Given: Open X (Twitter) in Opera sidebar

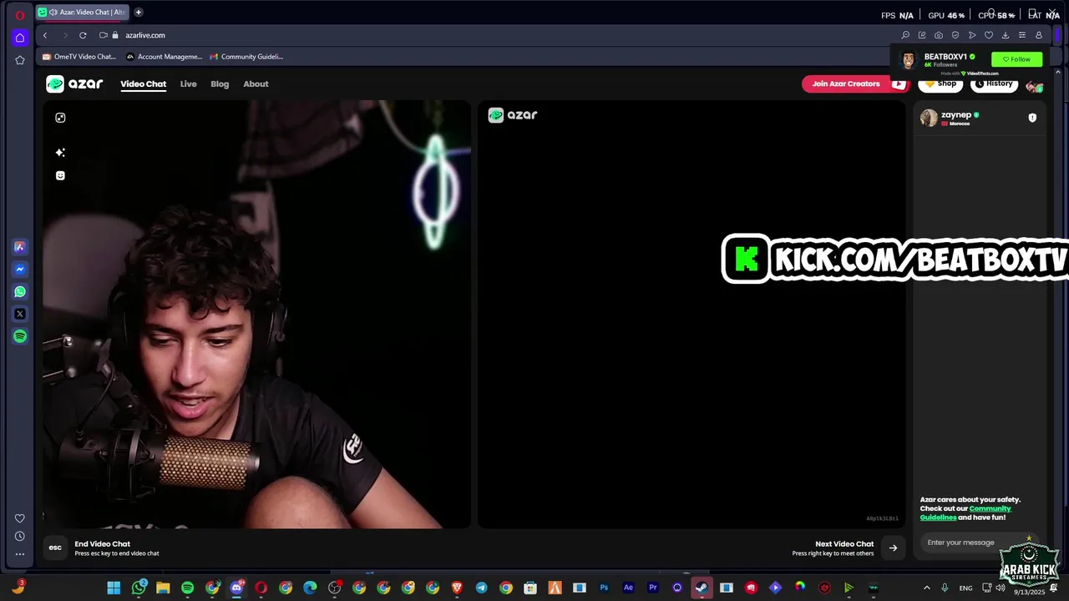Looking at the screenshot, I should [20, 314].
